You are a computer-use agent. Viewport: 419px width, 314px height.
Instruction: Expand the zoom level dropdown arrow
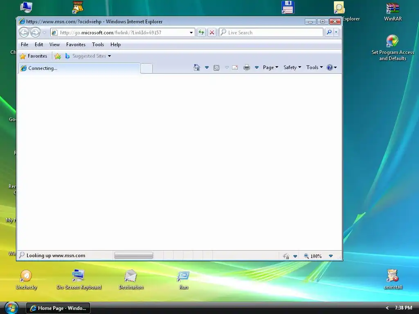pos(331,256)
